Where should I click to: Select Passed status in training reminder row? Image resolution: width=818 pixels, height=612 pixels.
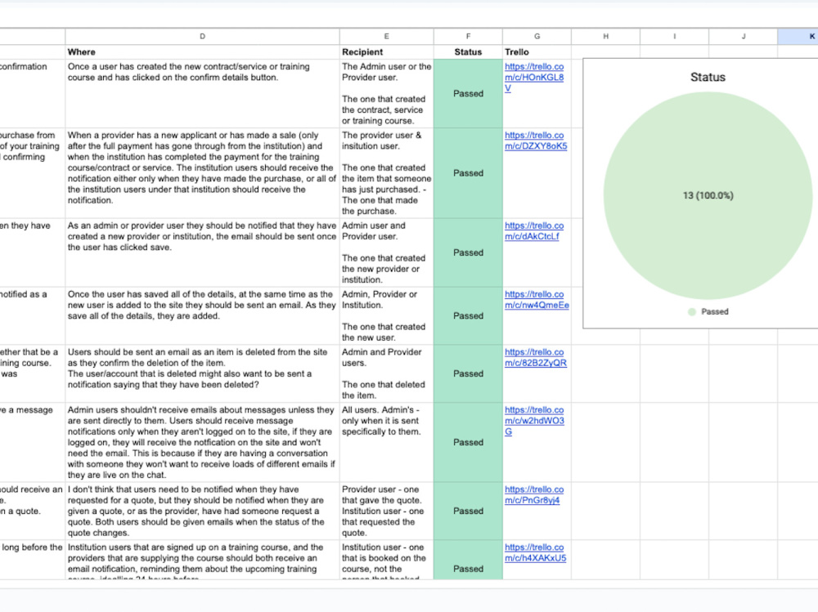click(468, 561)
